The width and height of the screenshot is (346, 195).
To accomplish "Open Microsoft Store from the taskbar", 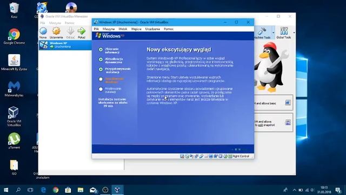I will tap(68, 190).
